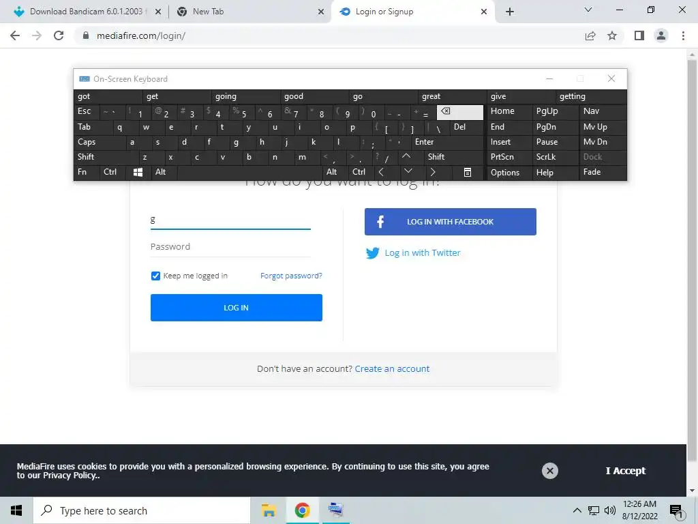Reload the MediaFire login page
Screen dimensions: 698x524
(x=59, y=35)
